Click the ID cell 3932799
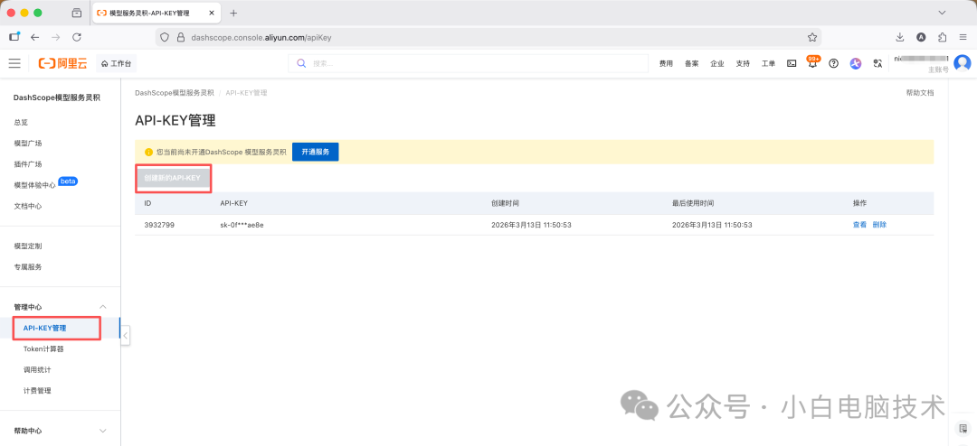The image size is (977, 446). coord(159,225)
